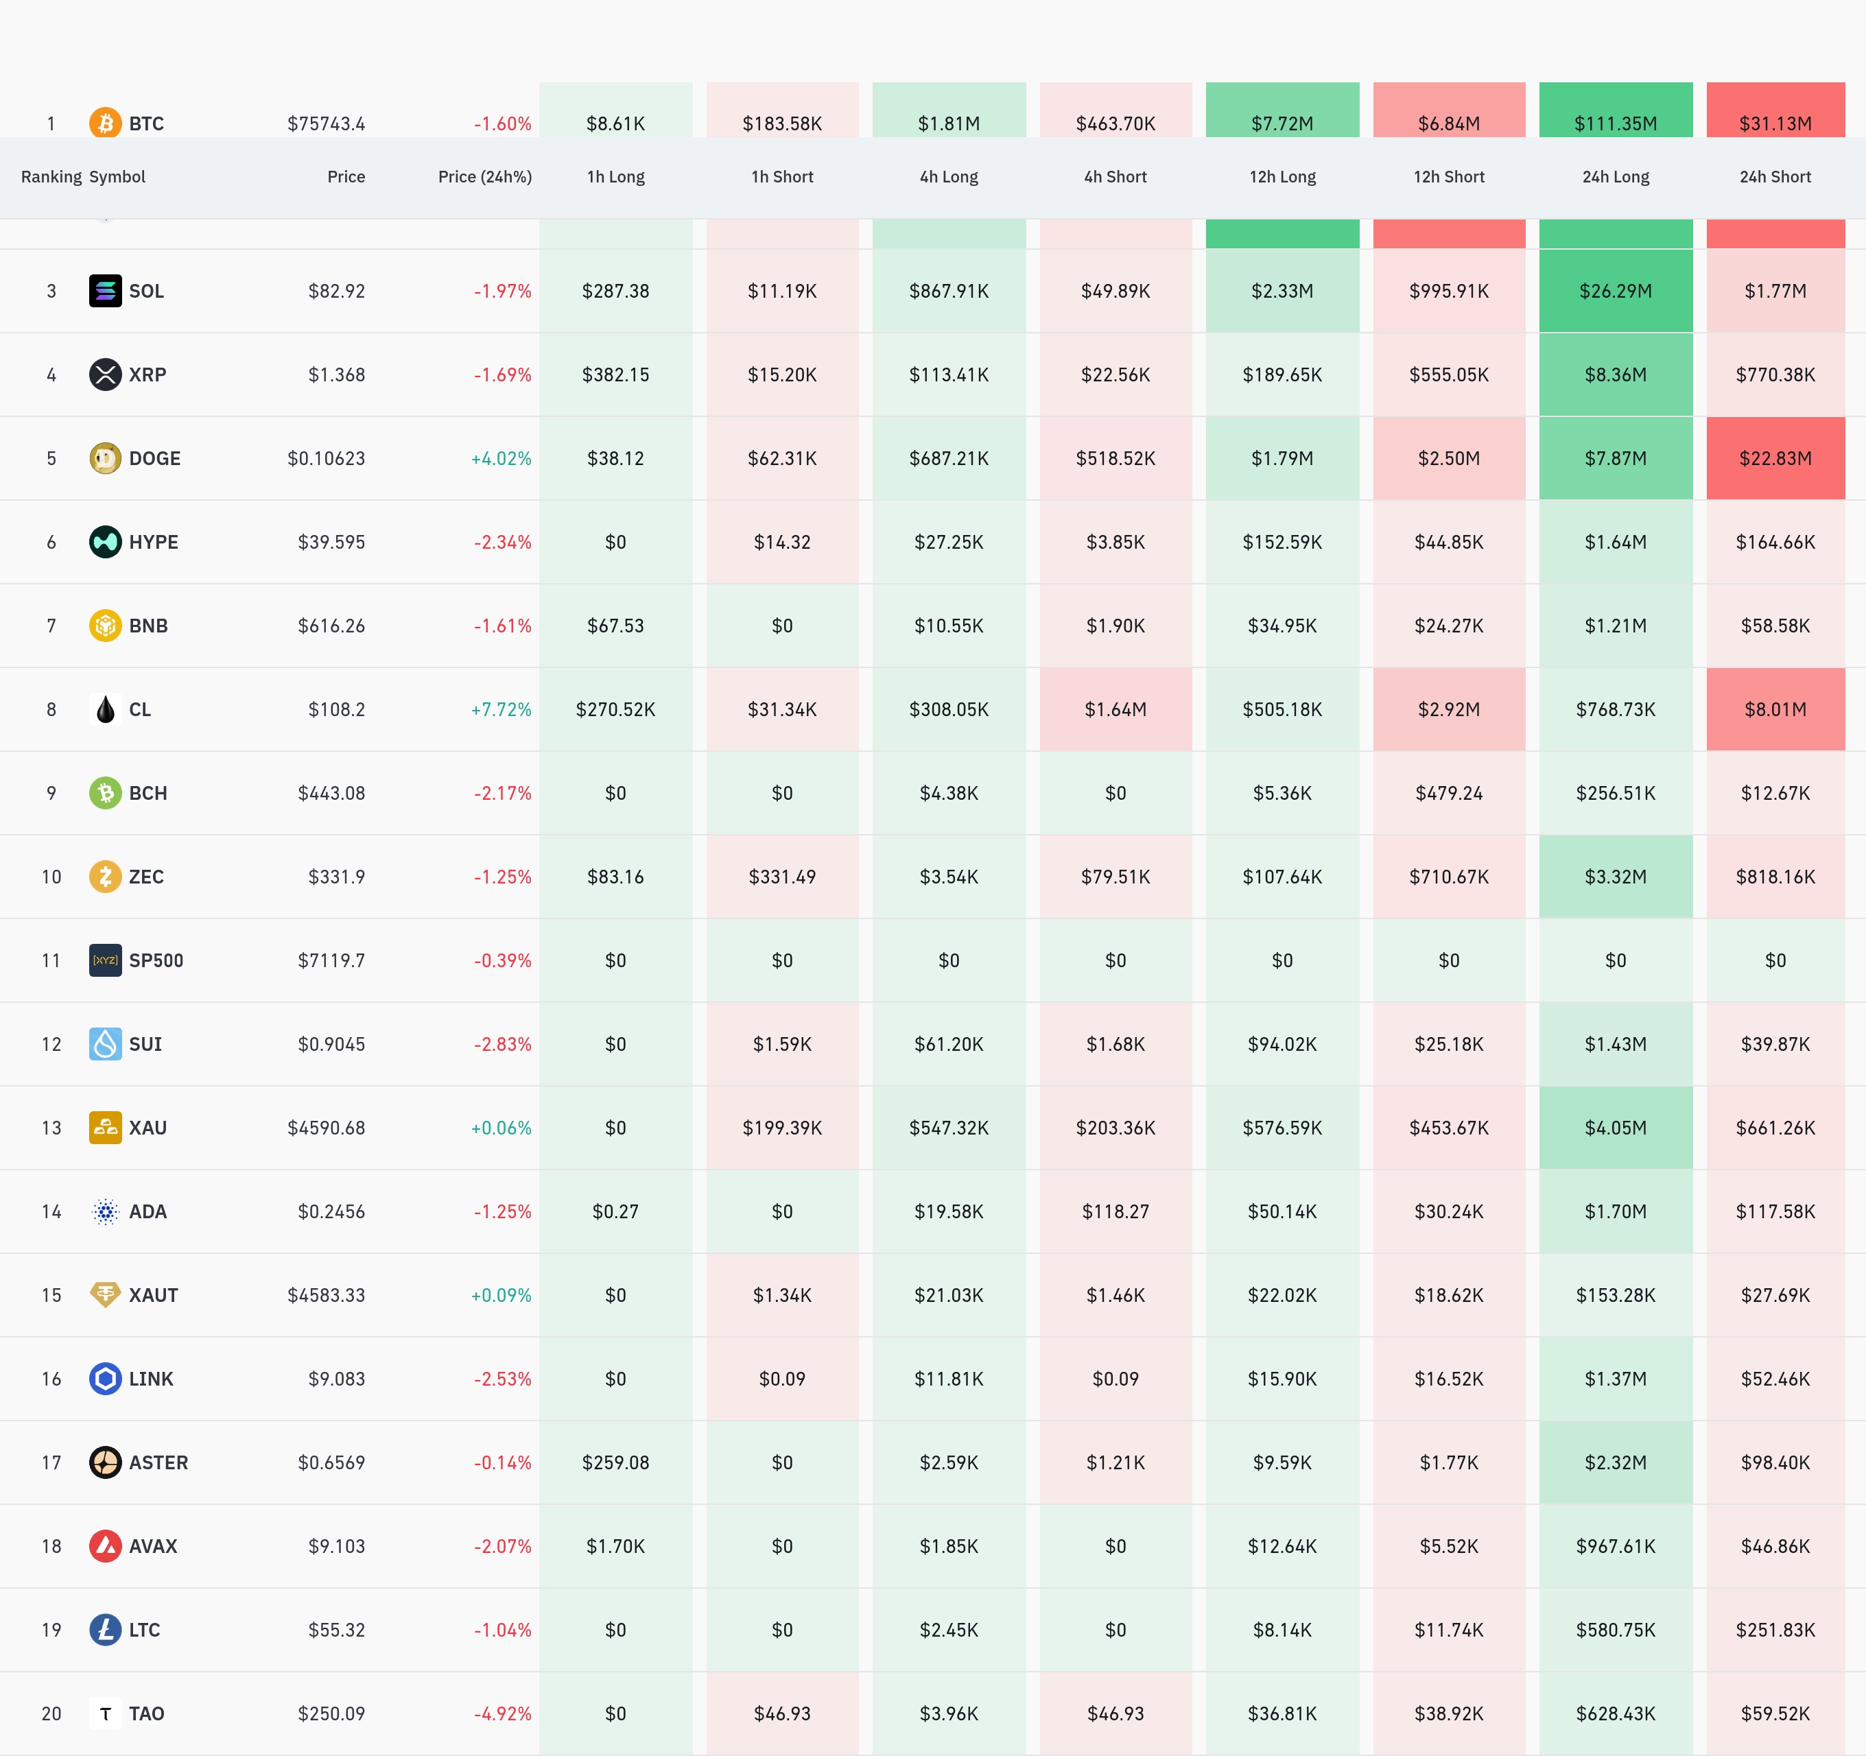The image size is (1866, 1756).
Task: Click the Chainlink LINK icon
Action: (105, 1379)
